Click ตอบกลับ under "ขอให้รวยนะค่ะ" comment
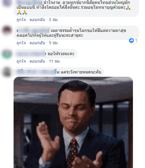Screen dimensions: 145x168 pyautogui.click(x=37, y=61)
